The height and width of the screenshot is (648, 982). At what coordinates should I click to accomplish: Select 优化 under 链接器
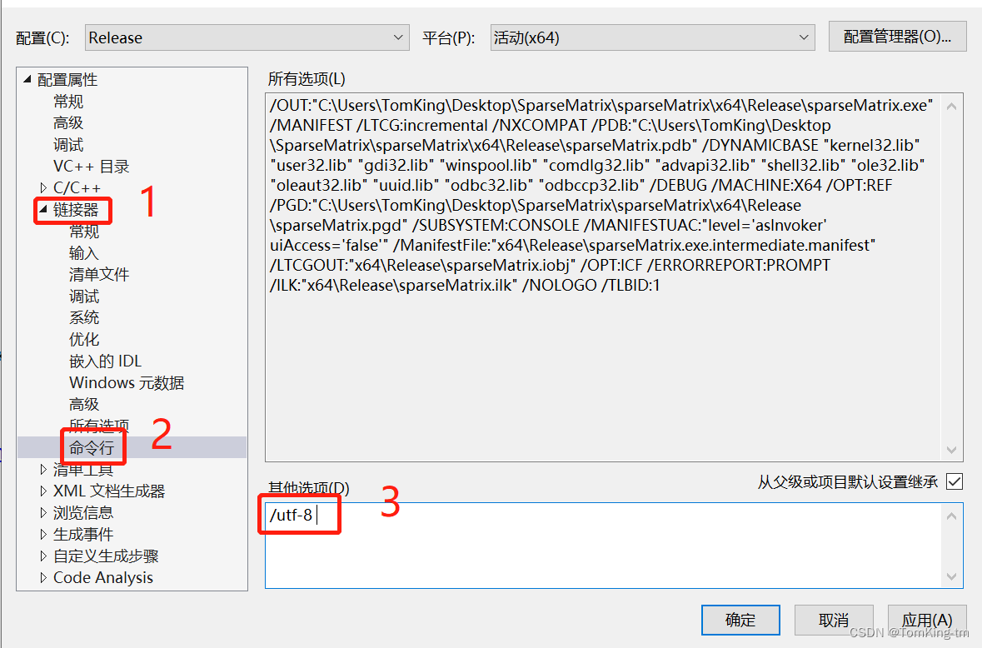(x=83, y=339)
